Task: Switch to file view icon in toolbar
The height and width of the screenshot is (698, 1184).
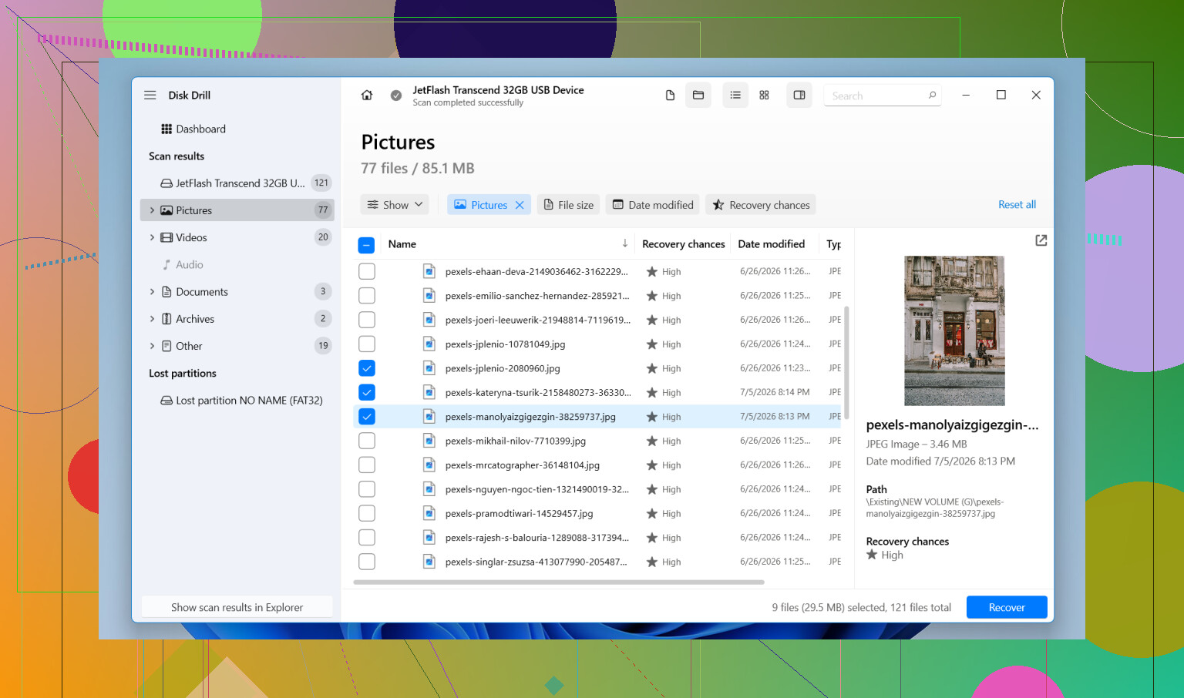Action: 670,96
